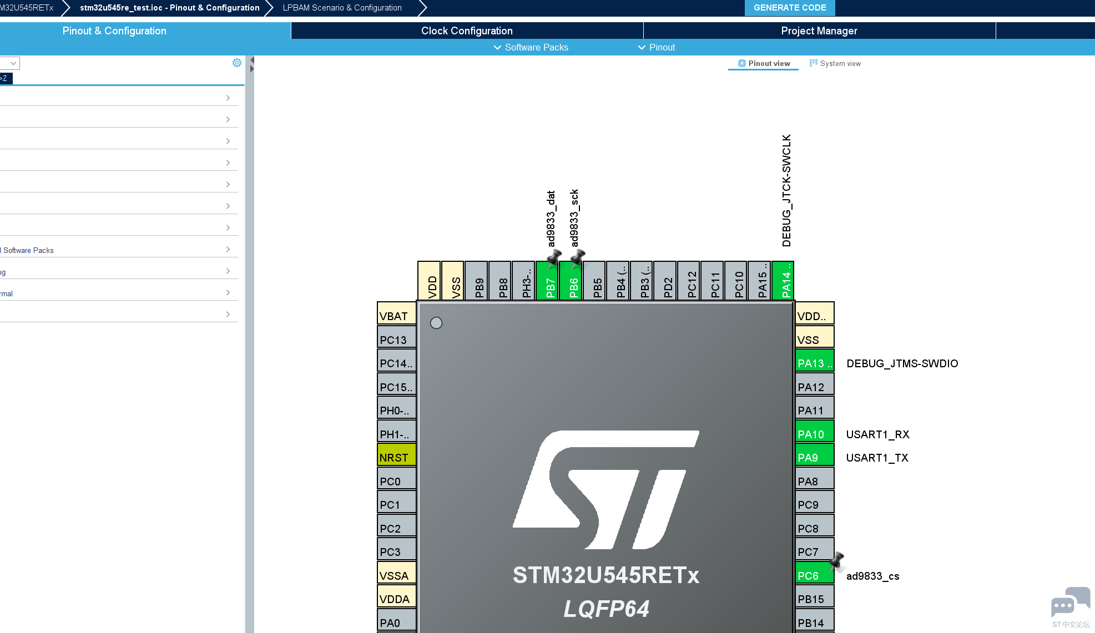Expand the Software Packs category row
Image resolution: width=1095 pixels, height=633 pixels.
coord(119,250)
